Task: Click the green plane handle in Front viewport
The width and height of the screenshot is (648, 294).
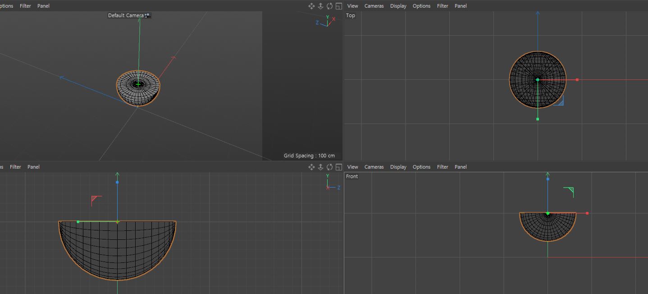Action: point(569,192)
